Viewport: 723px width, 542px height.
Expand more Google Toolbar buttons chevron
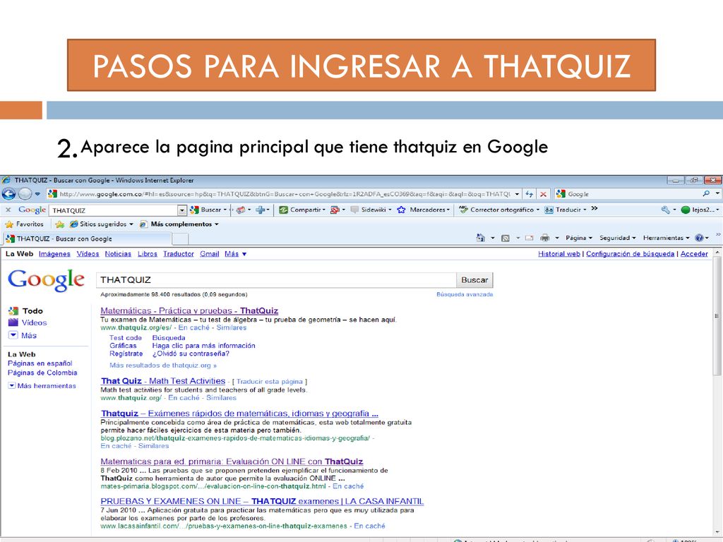tap(594, 209)
